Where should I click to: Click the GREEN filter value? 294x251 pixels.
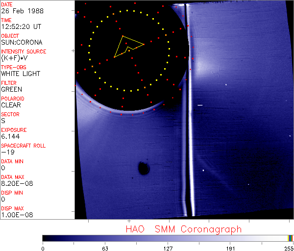pos(11,89)
